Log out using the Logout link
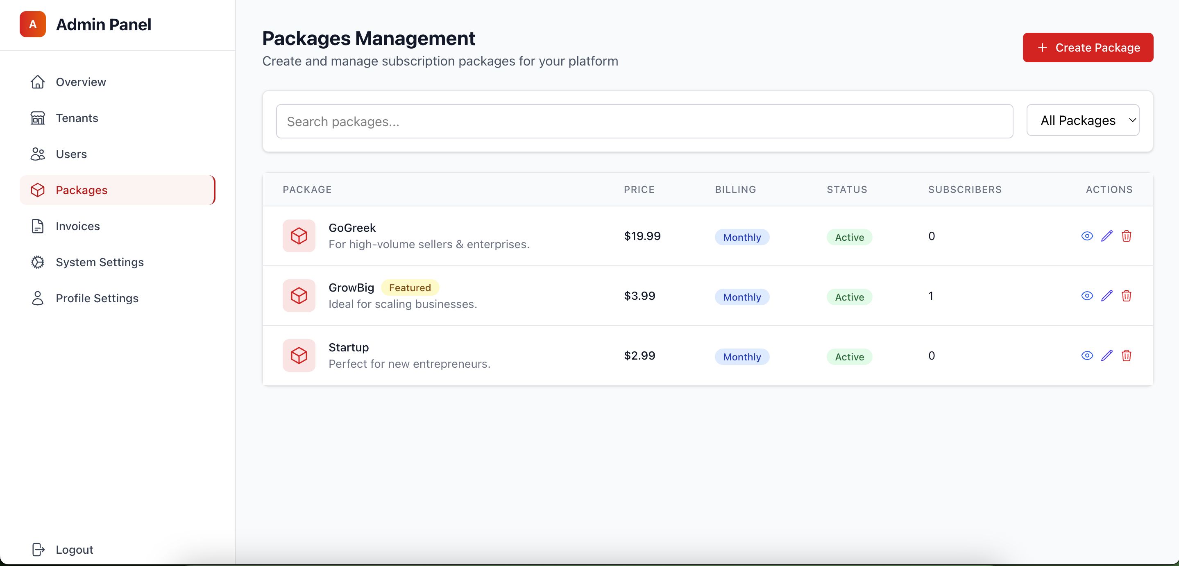This screenshot has height=566, width=1179. [74, 550]
